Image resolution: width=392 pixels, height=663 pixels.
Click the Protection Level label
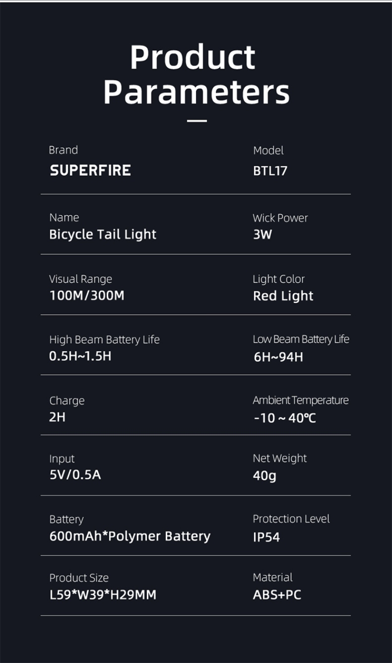click(291, 519)
